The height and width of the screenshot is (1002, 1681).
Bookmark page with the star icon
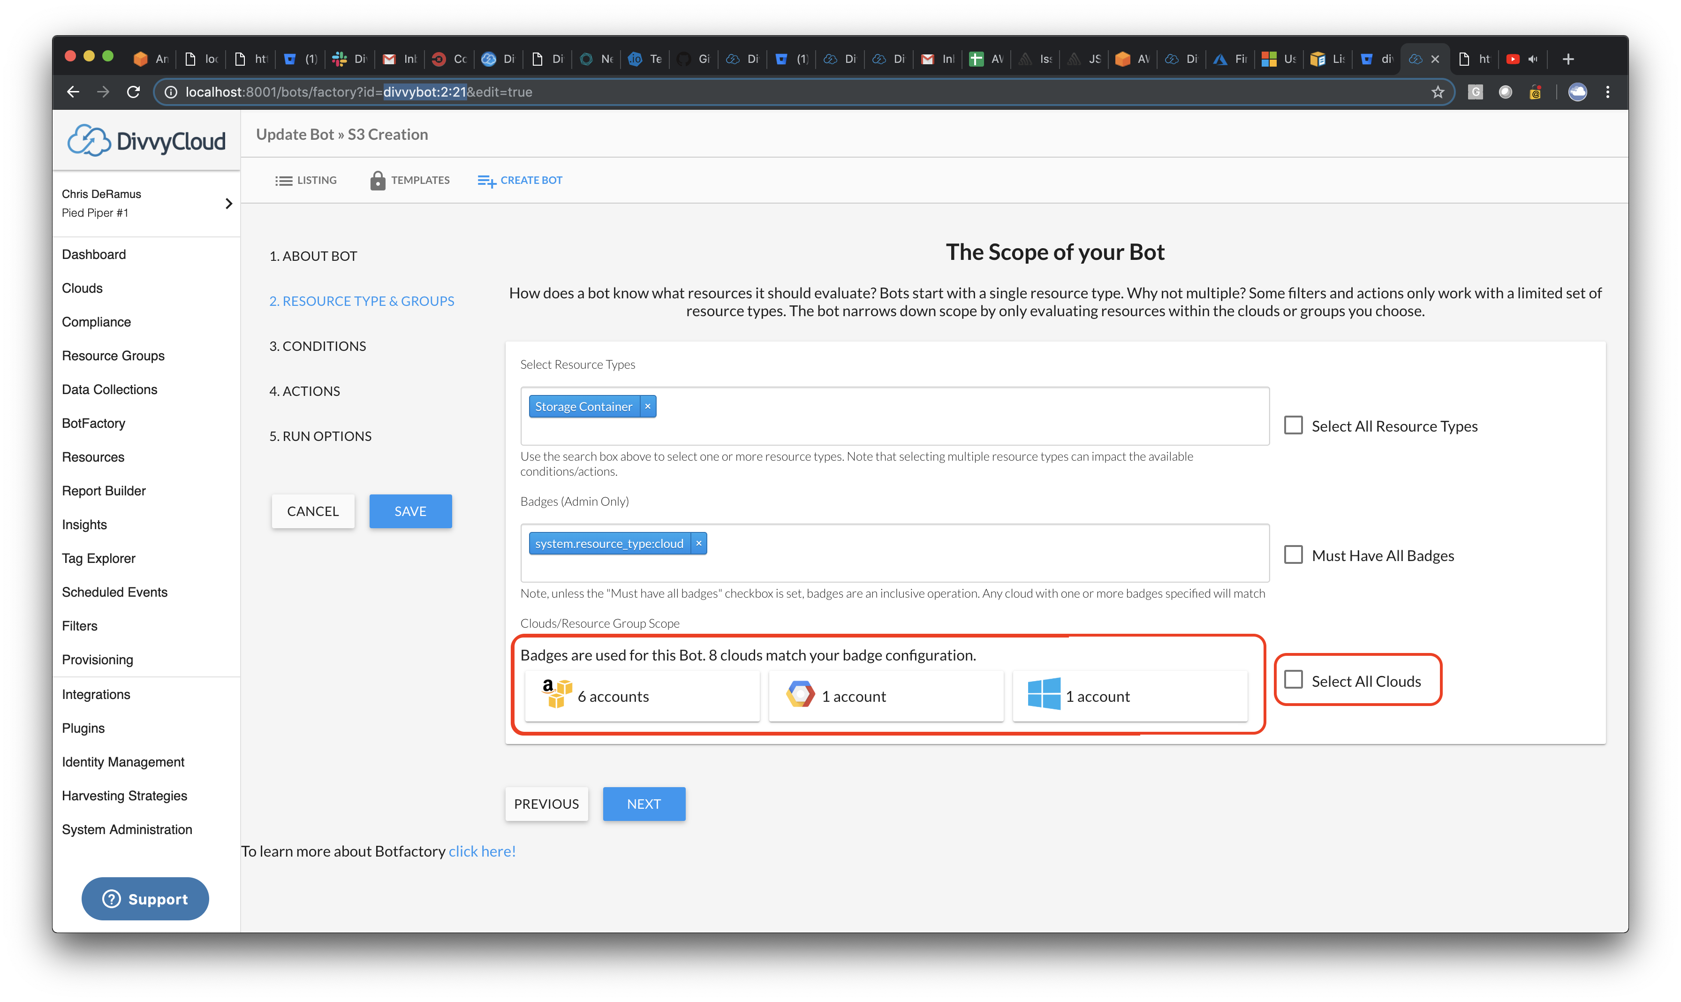pos(1437,92)
